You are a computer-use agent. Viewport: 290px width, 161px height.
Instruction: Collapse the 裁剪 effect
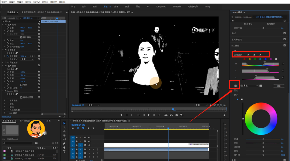3,65
